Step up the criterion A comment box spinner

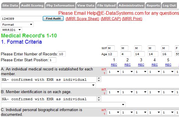(99, 78)
